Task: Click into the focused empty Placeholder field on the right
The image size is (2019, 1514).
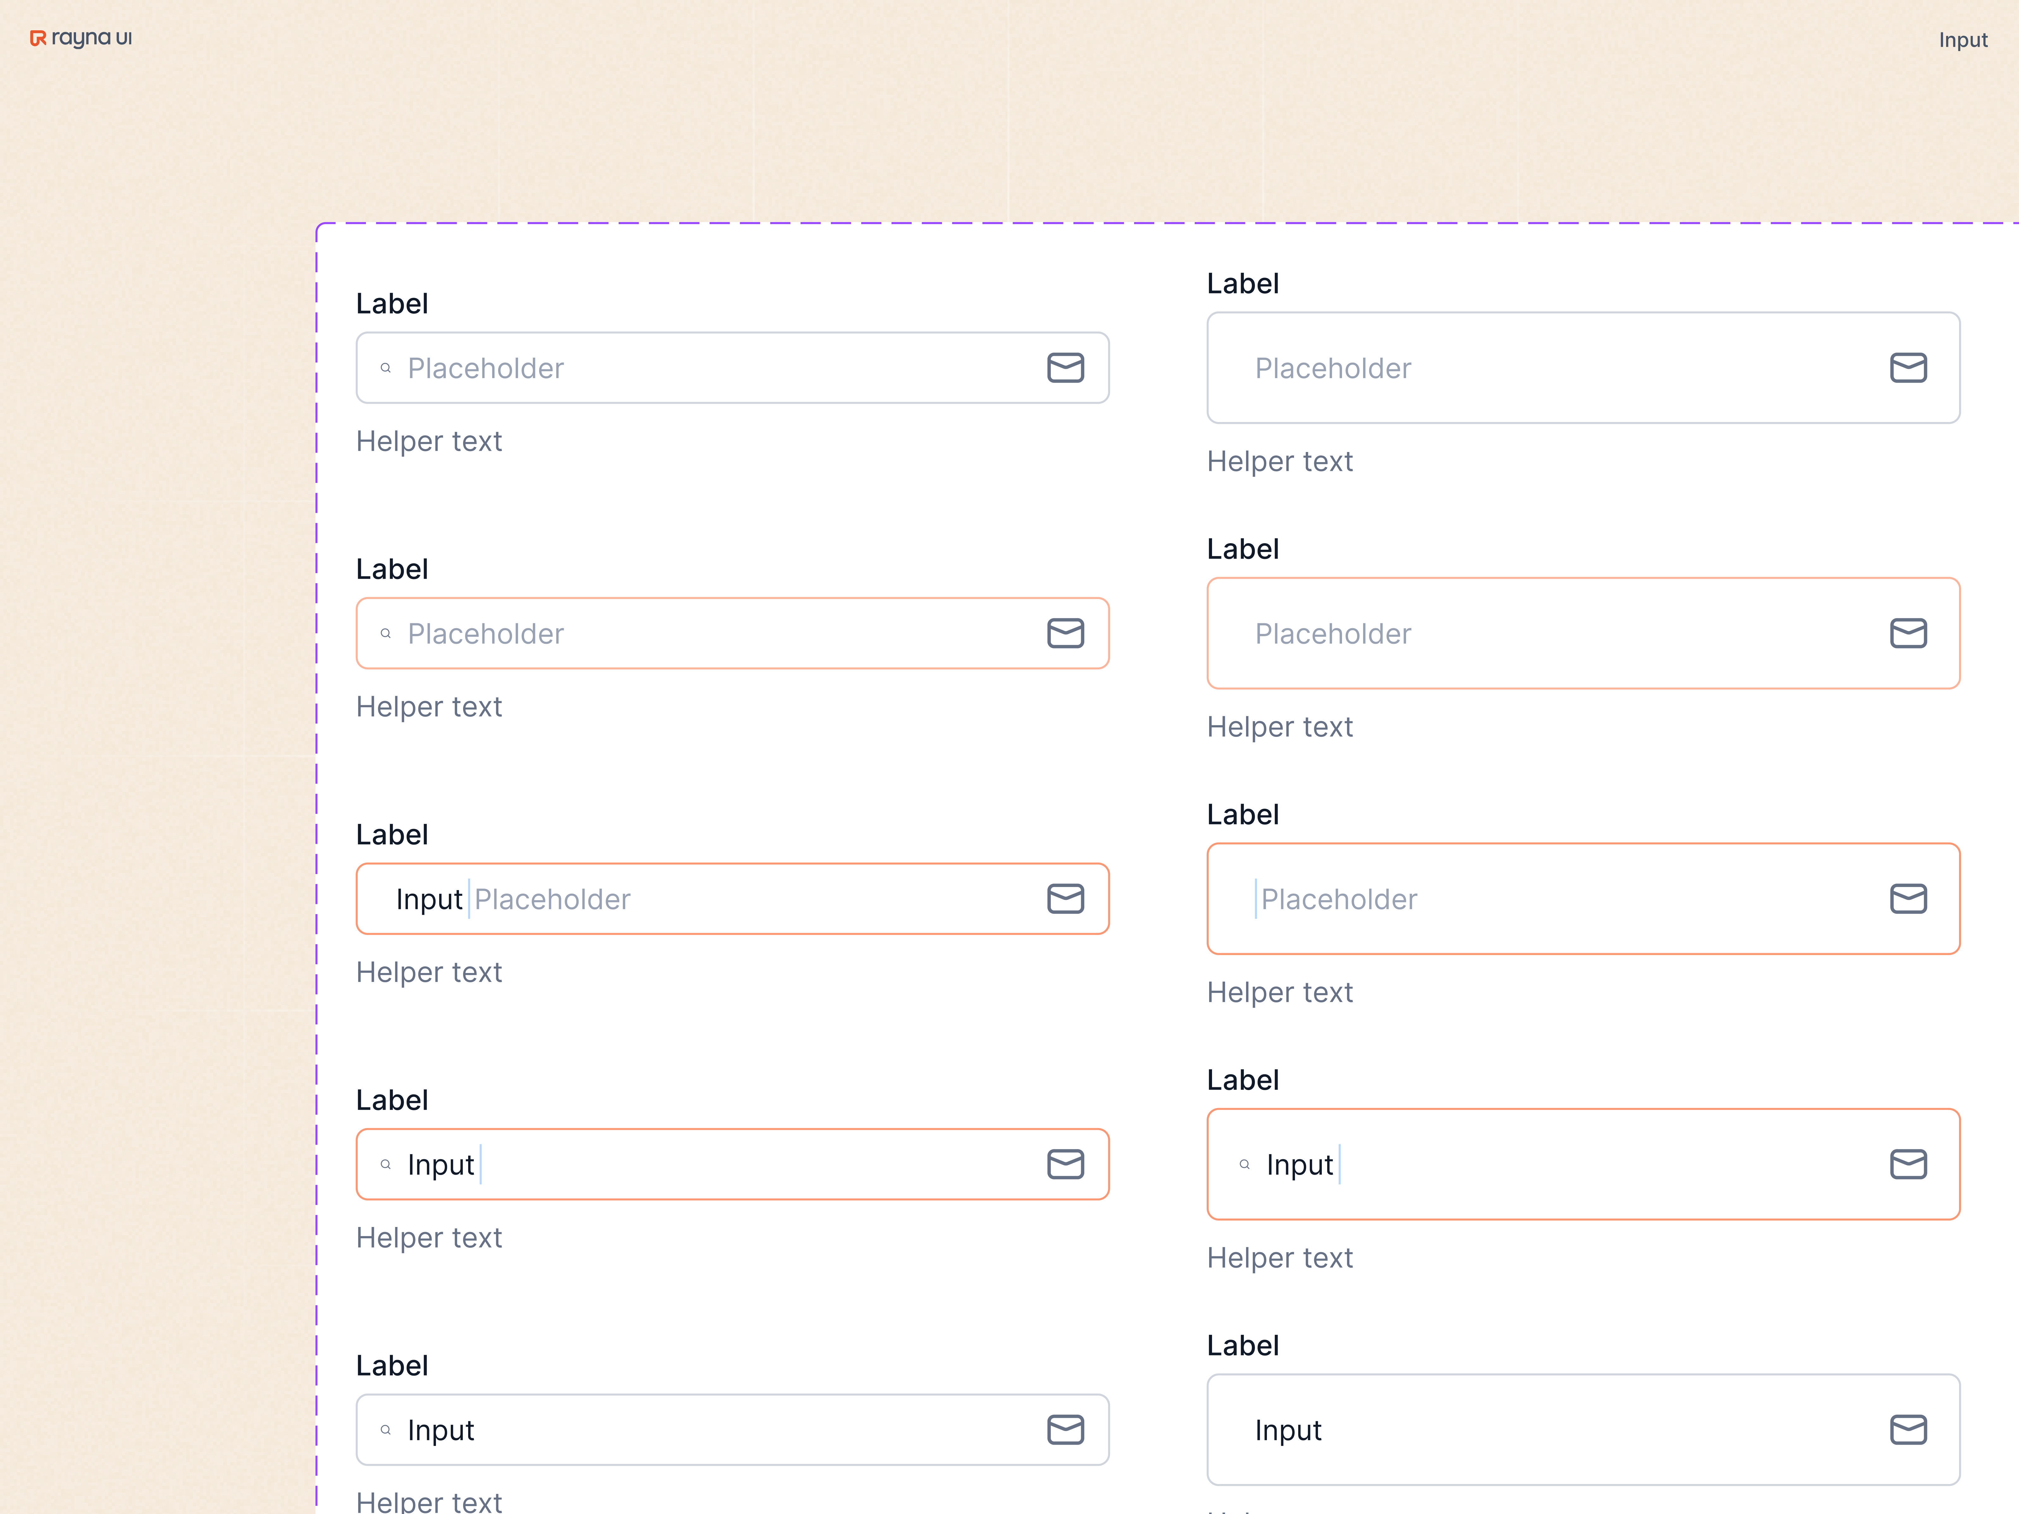Action: (1552, 899)
